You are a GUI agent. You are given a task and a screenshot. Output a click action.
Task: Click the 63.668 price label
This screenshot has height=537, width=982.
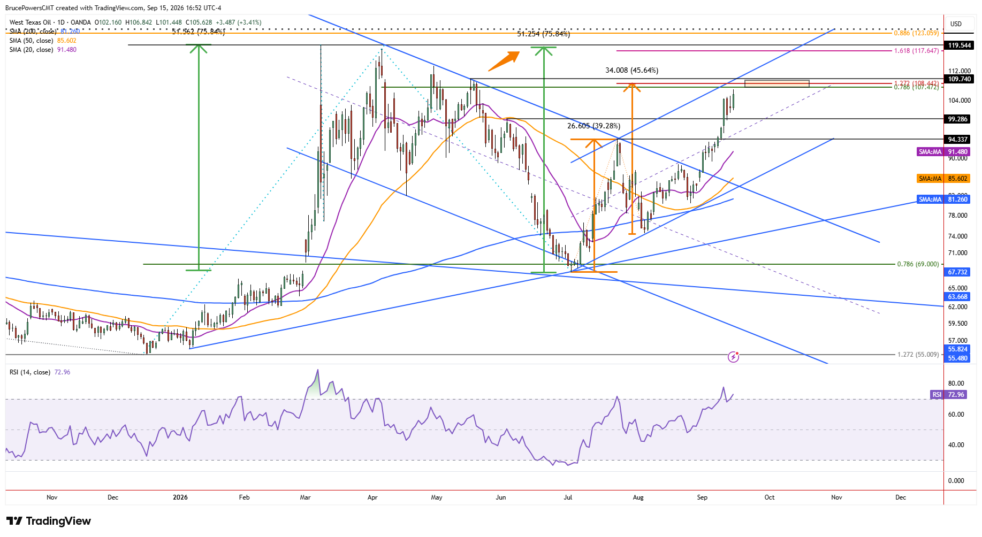[957, 297]
